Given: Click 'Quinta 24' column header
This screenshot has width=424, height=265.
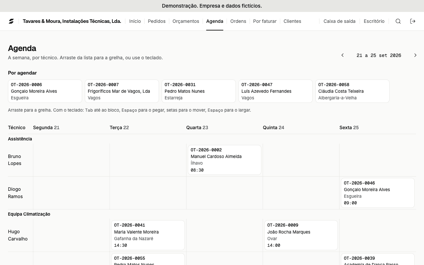Looking at the screenshot, I should click(274, 128).
